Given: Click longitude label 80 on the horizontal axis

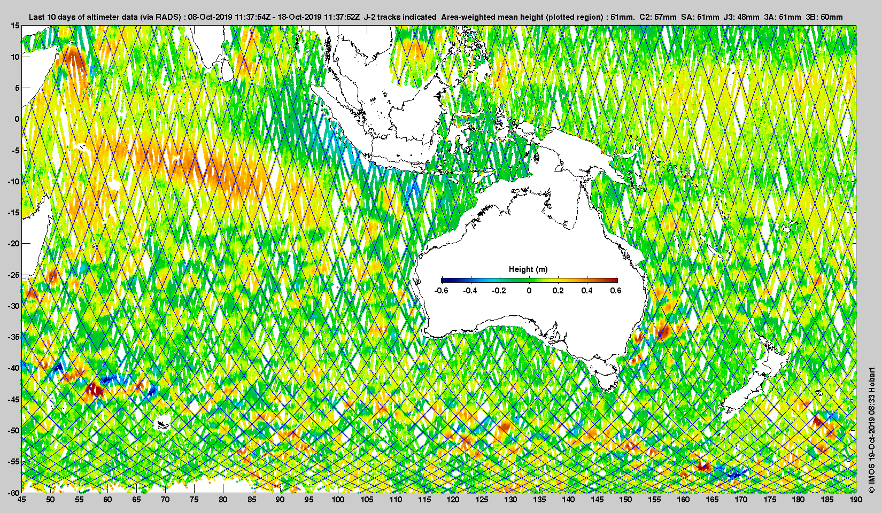Looking at the screenshot, I should click(223, 500).
